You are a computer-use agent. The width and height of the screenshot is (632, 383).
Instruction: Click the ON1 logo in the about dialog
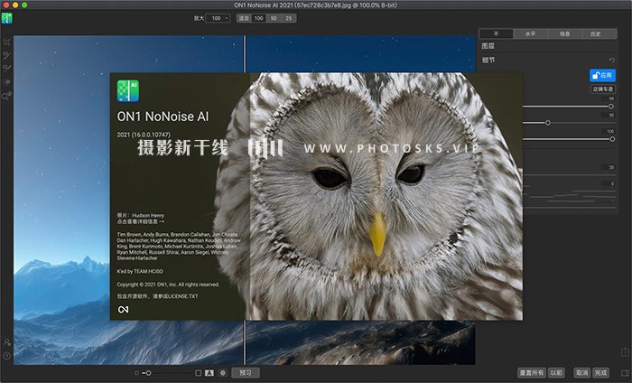tap(123, 309)
